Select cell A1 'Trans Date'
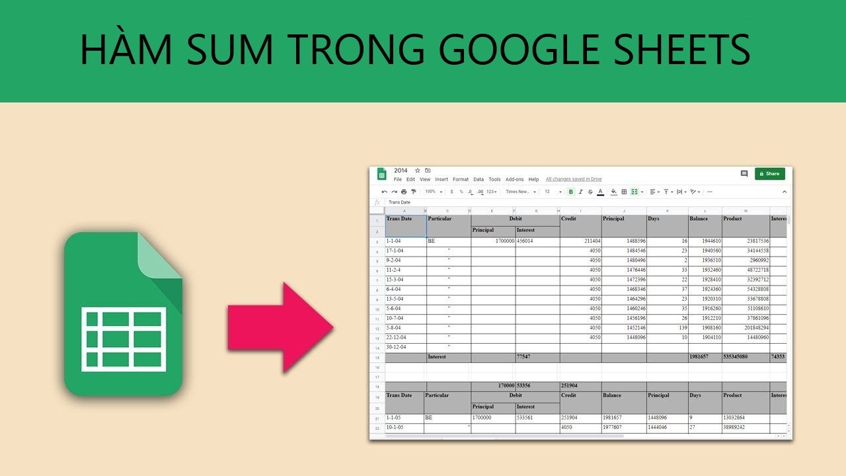 pos(406,226)
